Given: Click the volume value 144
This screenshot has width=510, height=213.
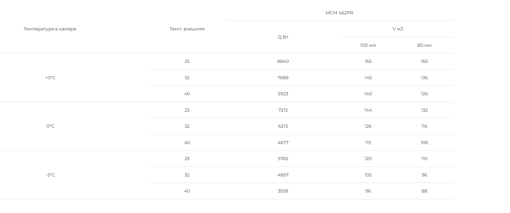Looking at the screenshot, I should point(368,110).
